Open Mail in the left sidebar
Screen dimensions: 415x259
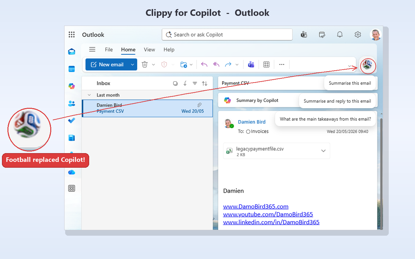72,52
